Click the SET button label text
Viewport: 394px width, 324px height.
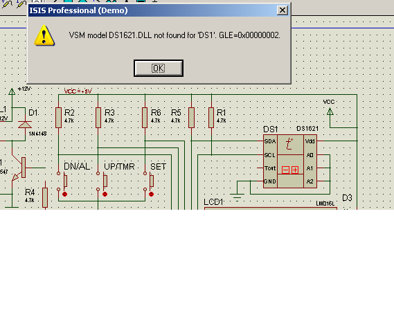tap(159, 167)
